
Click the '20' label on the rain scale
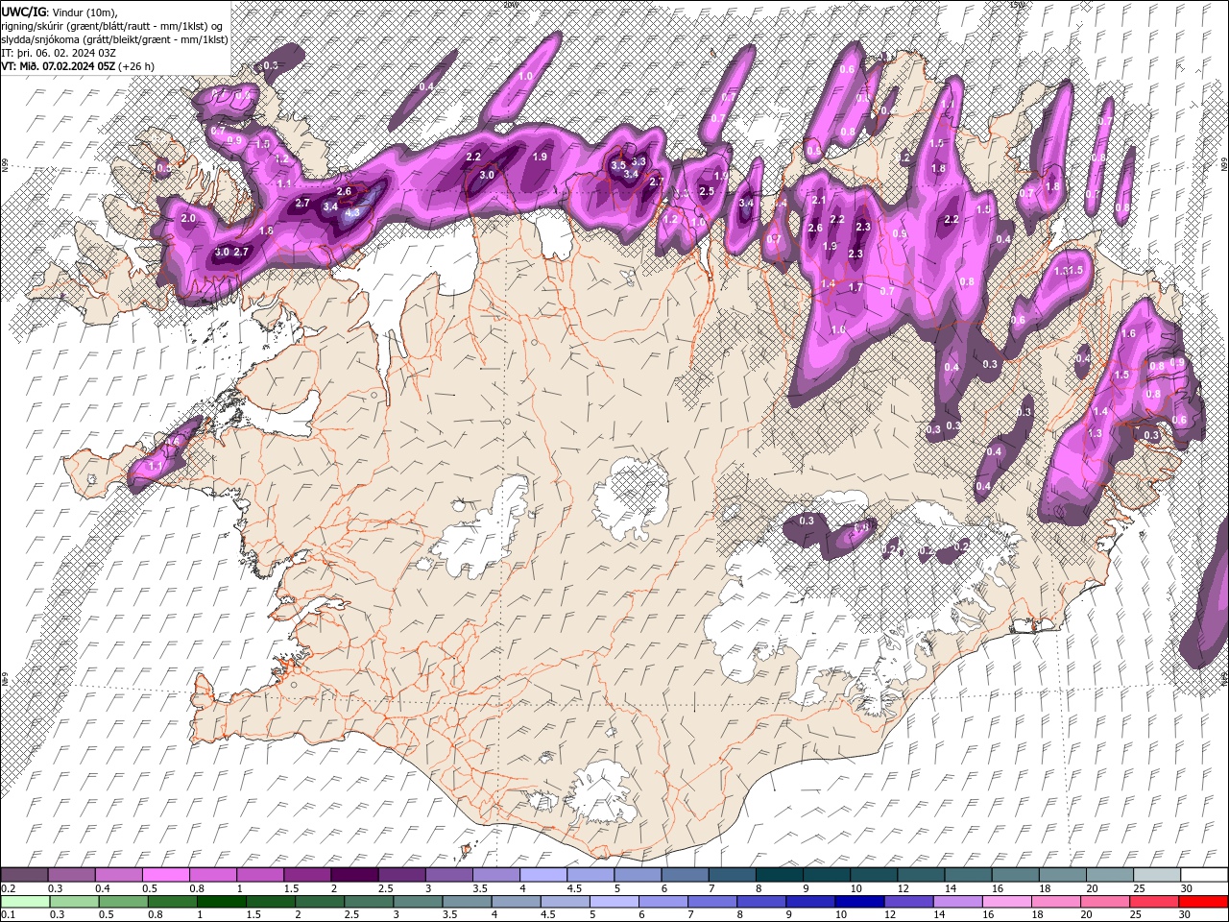(x=1086, y=914)
